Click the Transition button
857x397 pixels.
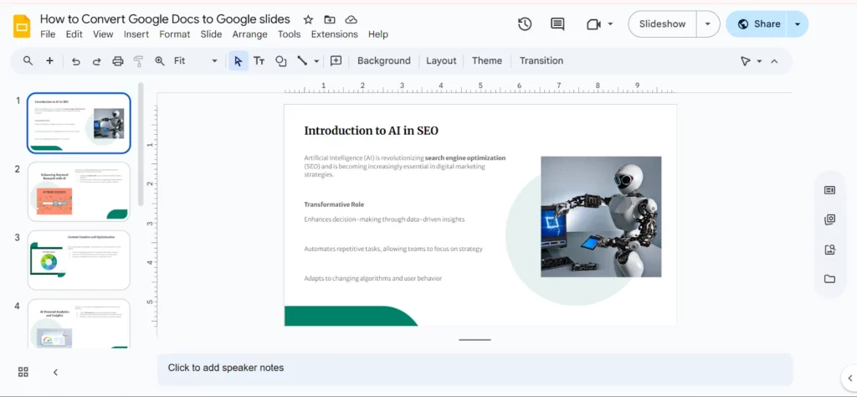coord(541,61)
